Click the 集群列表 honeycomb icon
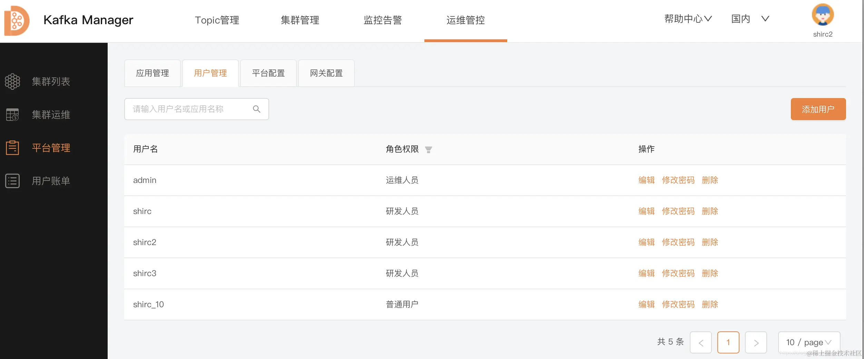Screen dimensions: 864x359 [x=12, y=81]
